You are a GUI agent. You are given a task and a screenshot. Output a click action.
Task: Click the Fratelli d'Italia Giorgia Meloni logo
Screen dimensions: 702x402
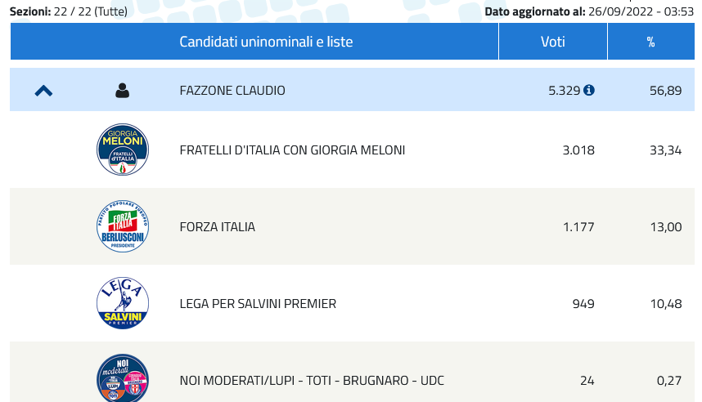coord(123,150)
